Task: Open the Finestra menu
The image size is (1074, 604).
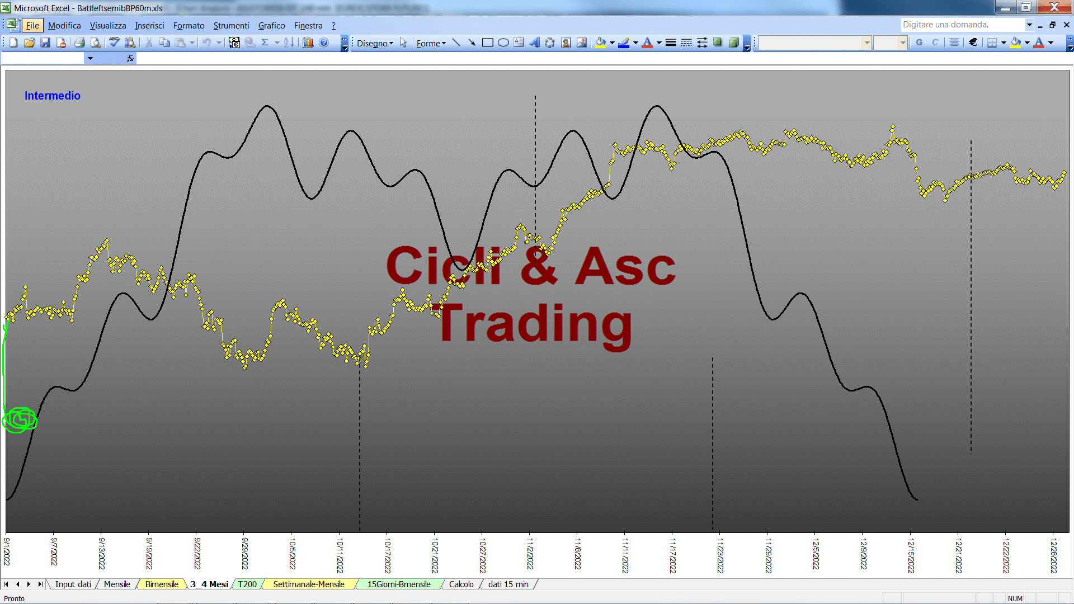Action: pyautogui.click(x=308, y=25)
